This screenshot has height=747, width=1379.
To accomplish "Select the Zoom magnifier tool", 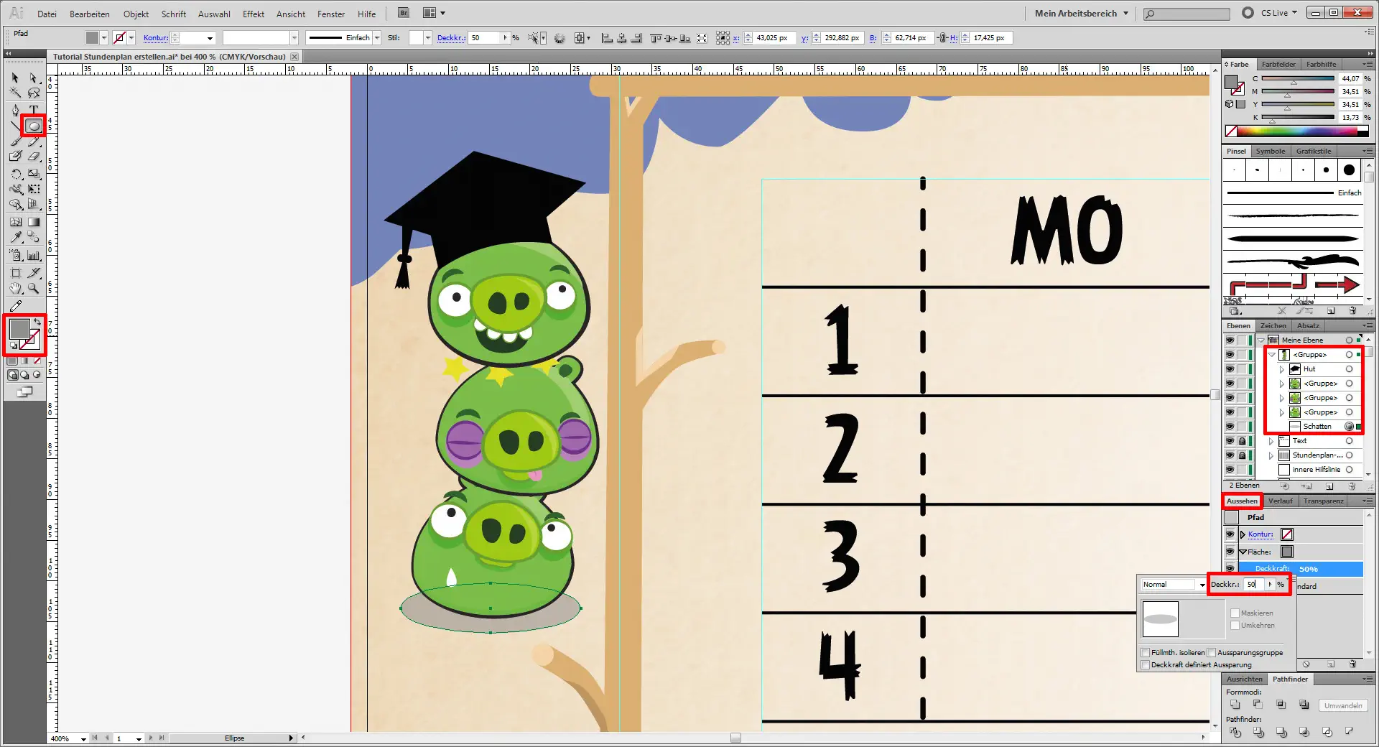I will point(33,289).
